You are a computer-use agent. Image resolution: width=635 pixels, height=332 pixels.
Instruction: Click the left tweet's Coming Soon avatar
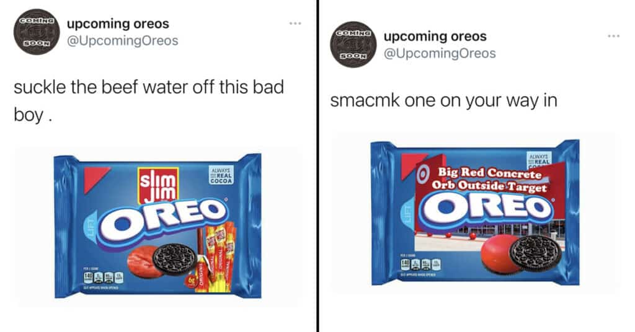click(x=37, y=32)
